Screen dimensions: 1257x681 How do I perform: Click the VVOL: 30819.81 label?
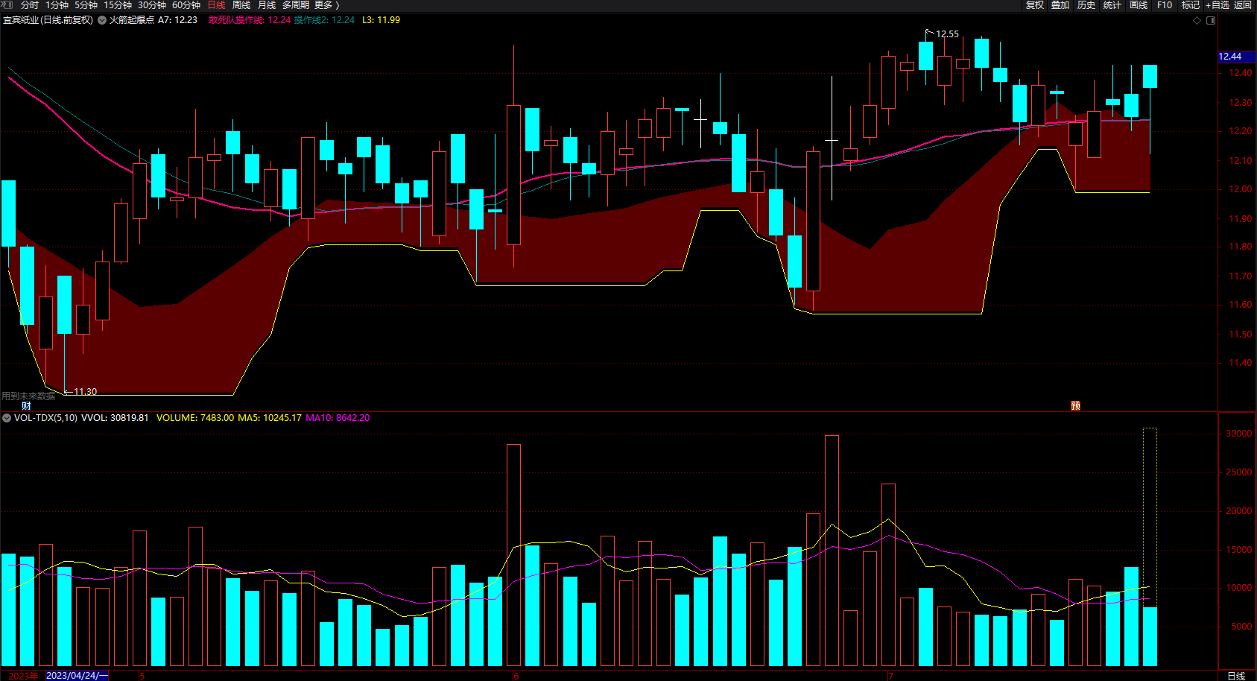click(x=115, y=418)
